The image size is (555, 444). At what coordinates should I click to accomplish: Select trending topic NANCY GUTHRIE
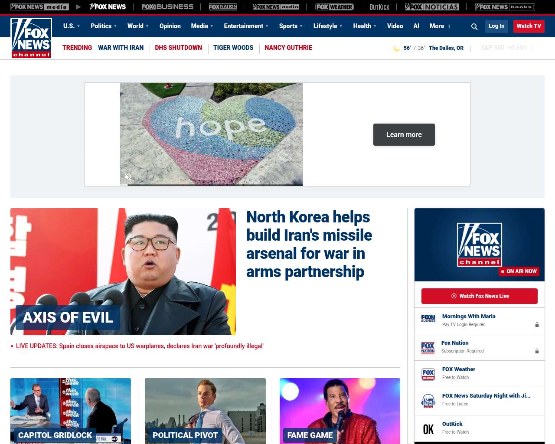point(288,48)
